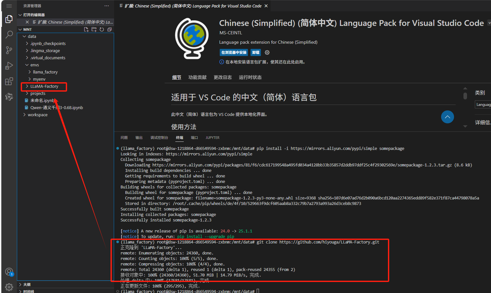Open the extension settings gear beside 卸载

point(267,52)
